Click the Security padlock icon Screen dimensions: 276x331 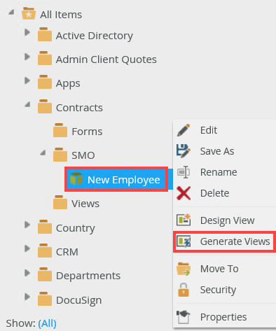(184, 290)
